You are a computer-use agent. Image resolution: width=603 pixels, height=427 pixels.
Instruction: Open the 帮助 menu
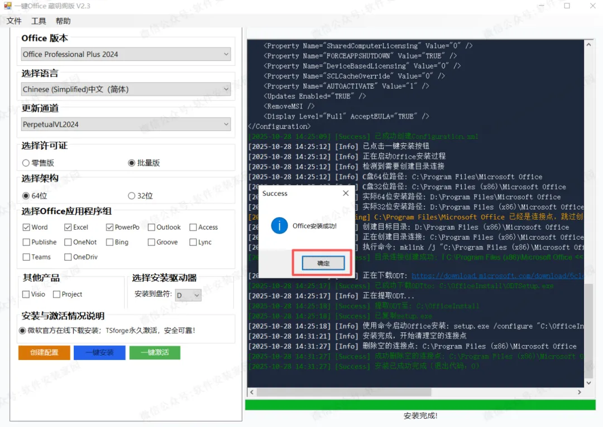pyautogui.click(x=63, y=21)
